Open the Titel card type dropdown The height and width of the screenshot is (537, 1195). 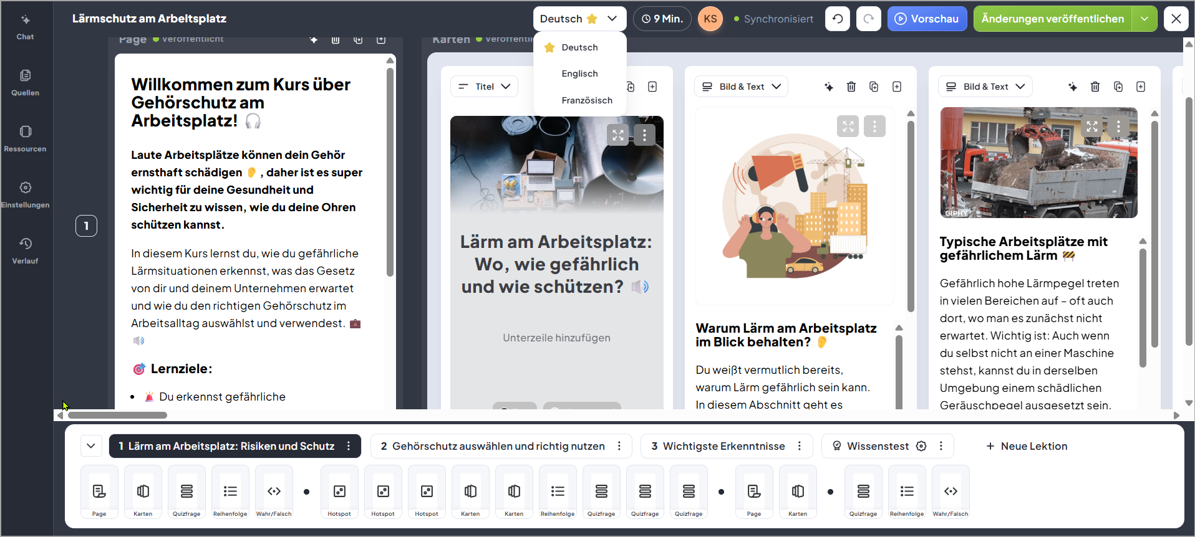pos(484,87)
